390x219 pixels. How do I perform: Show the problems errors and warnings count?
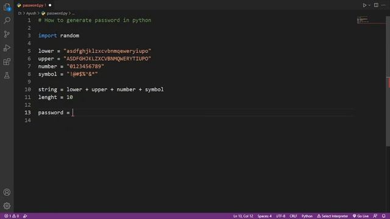pos(12,216)
